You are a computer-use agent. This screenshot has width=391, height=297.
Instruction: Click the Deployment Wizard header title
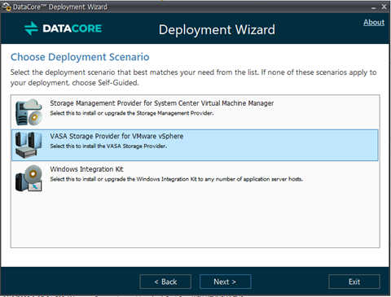pos(217,29)
